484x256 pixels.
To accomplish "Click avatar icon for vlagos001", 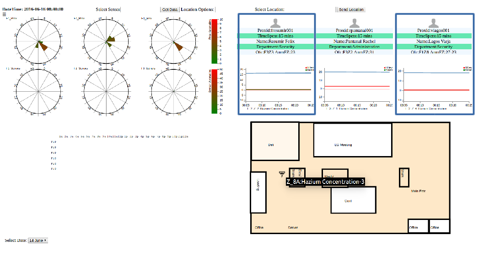I will pos(433,22).
